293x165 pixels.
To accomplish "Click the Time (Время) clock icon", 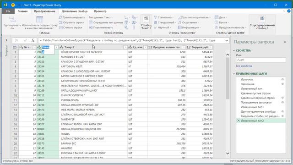I will point(217,22).
